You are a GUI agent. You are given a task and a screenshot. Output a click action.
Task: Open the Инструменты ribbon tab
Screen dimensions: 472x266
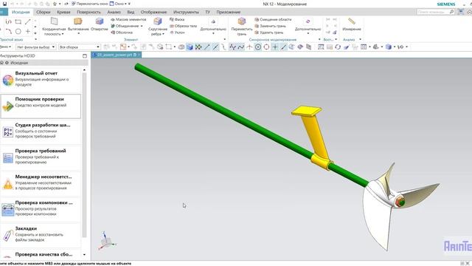186,12
